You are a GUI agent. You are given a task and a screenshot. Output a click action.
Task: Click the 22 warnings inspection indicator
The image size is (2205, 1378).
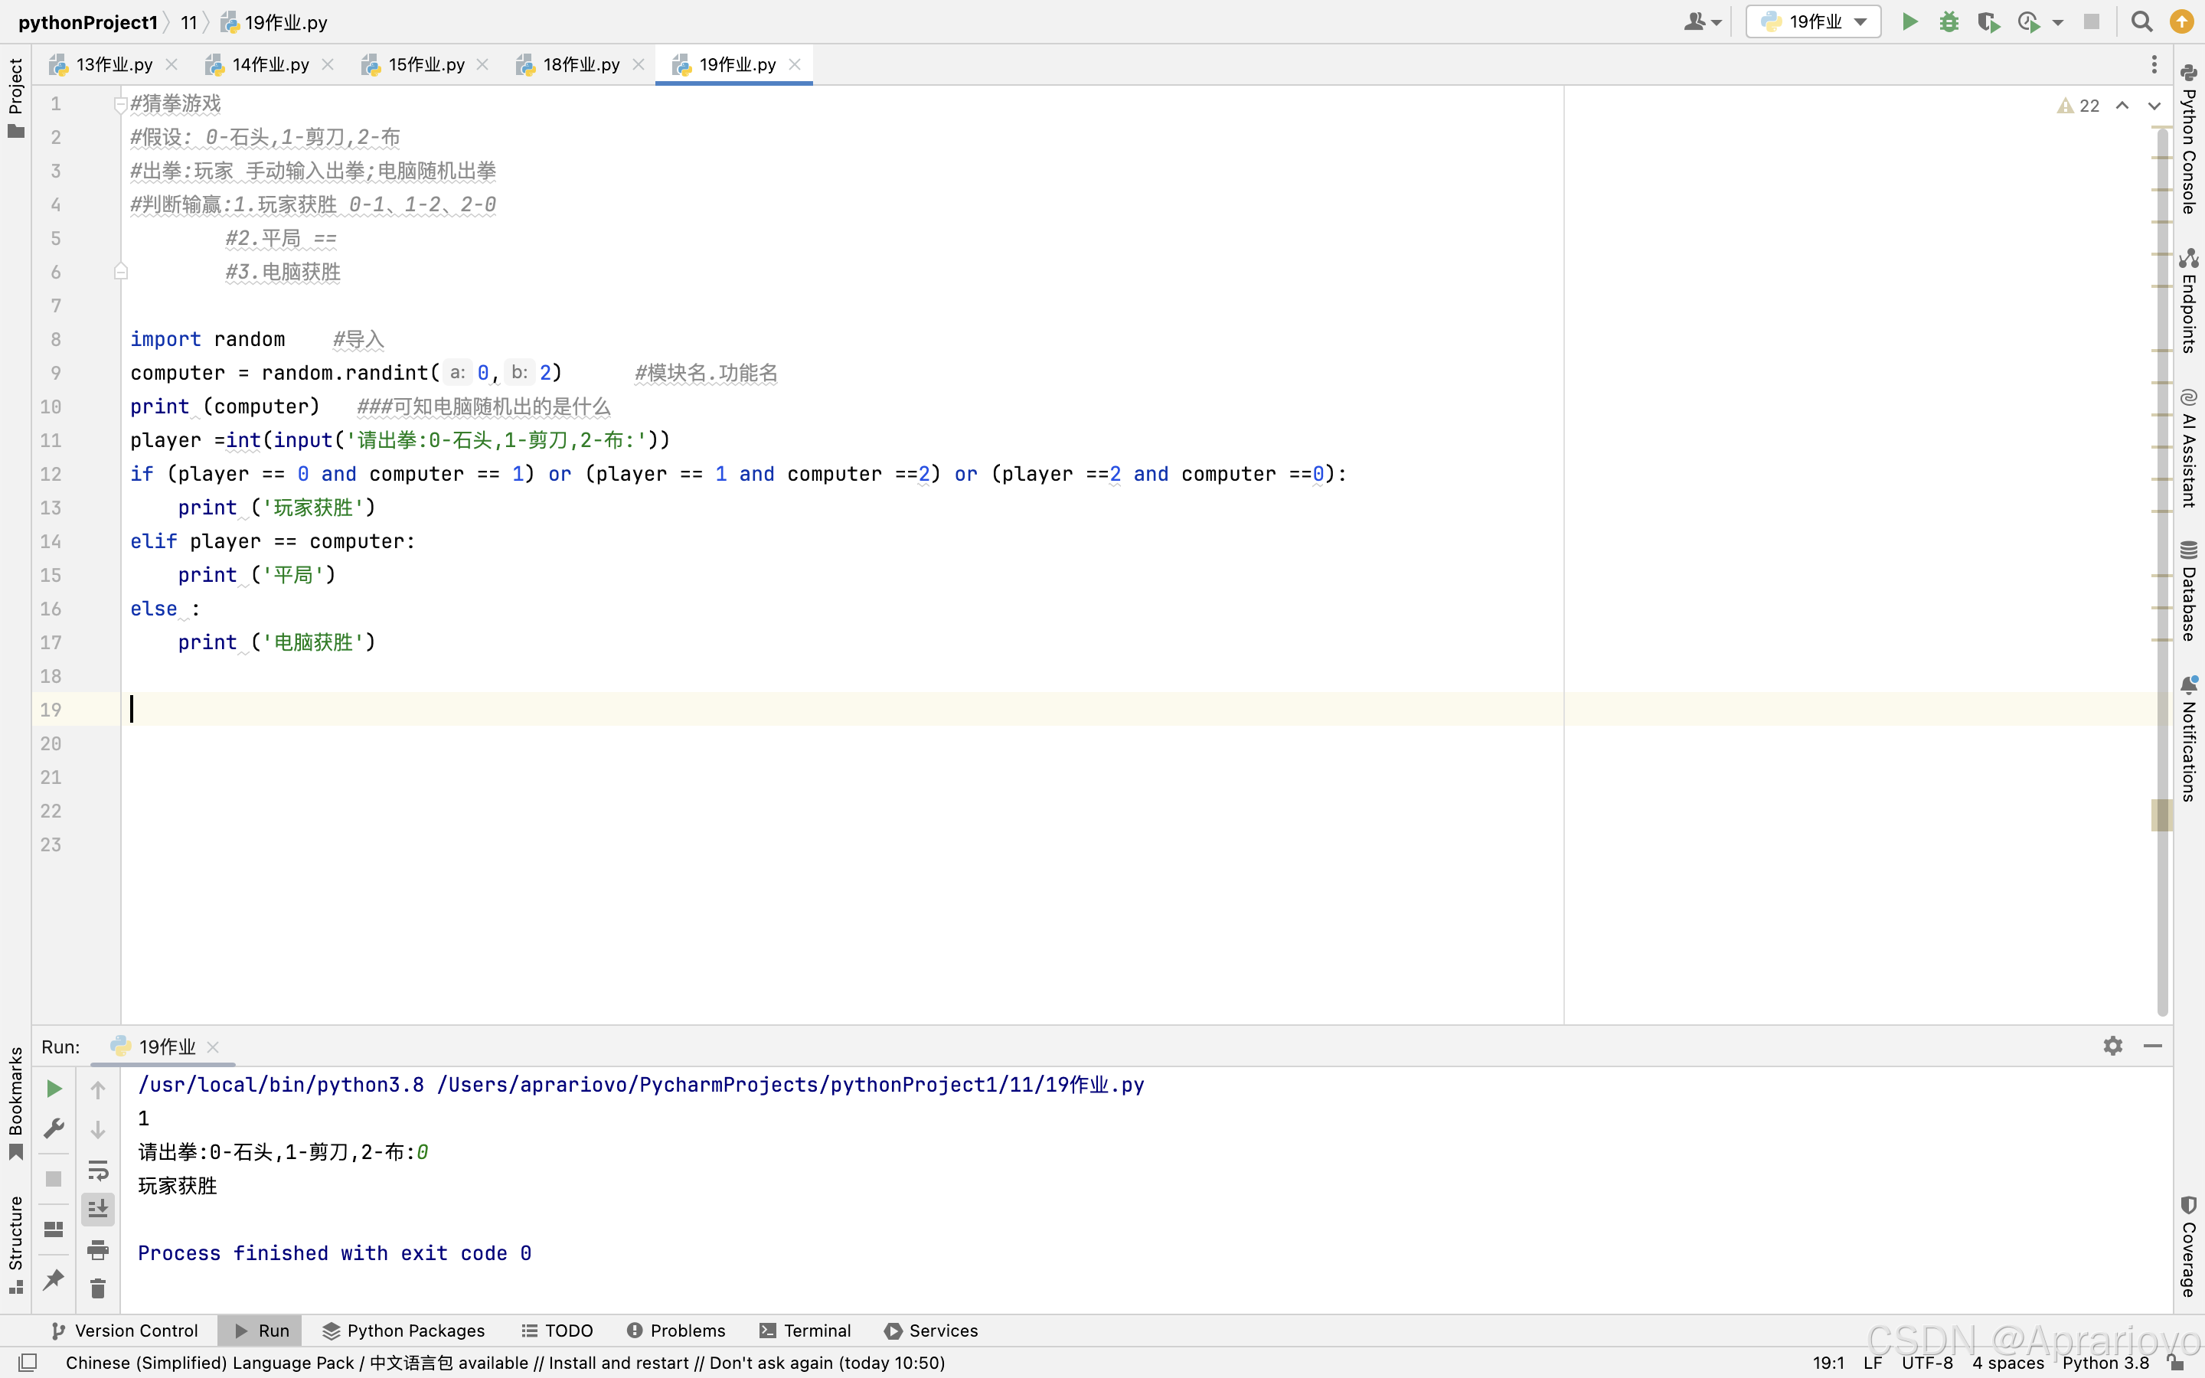[x=2079, y=106]
